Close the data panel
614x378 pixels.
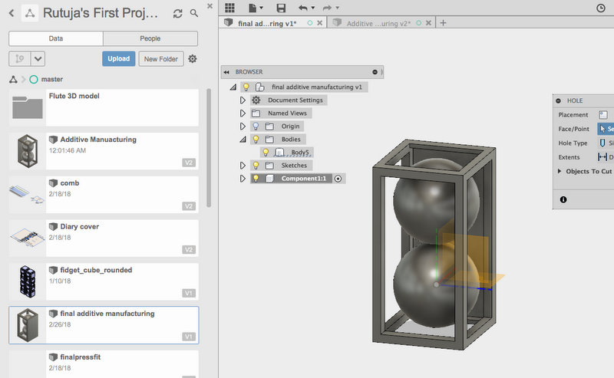click(x=210, y=6)
